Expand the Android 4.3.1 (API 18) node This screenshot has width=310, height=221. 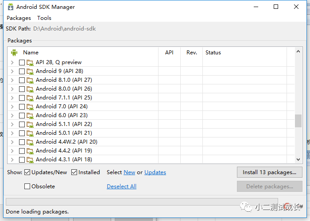point(12,160)
